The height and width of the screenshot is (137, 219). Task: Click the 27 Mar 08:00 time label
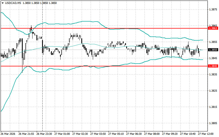[152, 134]
